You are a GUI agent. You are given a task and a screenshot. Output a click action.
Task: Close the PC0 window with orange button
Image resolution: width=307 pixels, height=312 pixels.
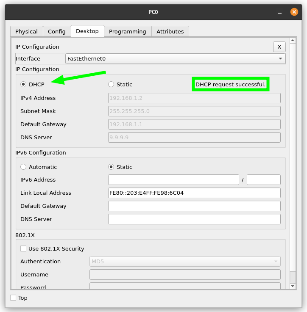pyautogui.click(x=294, y=12)
